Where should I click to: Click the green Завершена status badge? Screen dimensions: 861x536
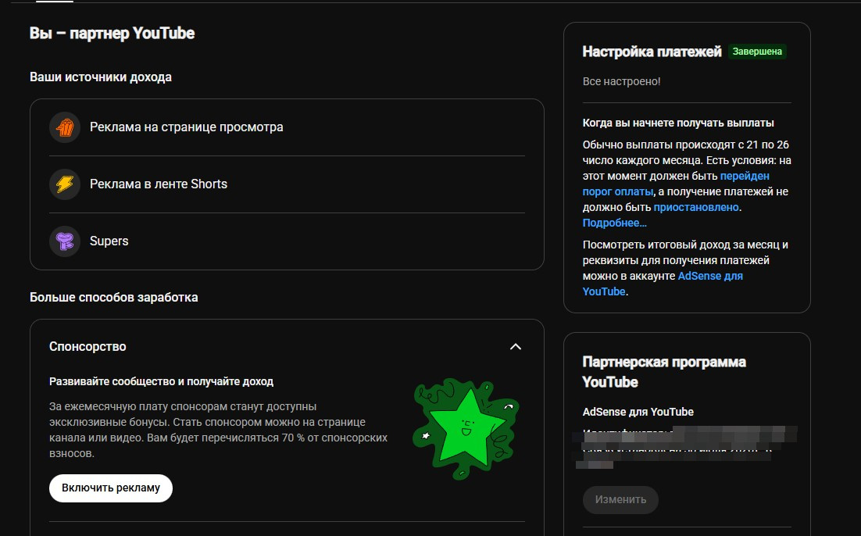click(757, 52)
